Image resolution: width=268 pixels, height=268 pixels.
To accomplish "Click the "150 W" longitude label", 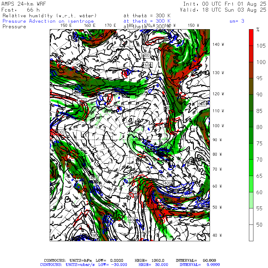I will point(193,26).
